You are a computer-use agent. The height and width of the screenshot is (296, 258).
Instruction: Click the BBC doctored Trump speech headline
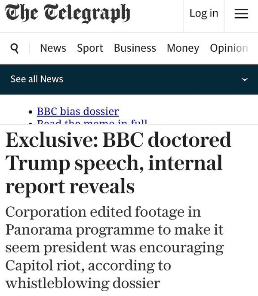click(118, 163)
